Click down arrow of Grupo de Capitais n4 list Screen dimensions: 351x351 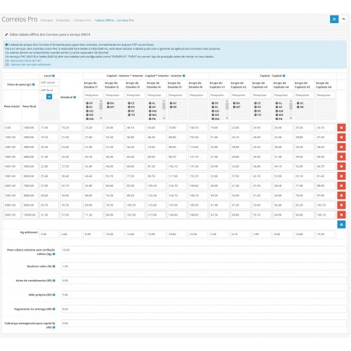(291, 118)
